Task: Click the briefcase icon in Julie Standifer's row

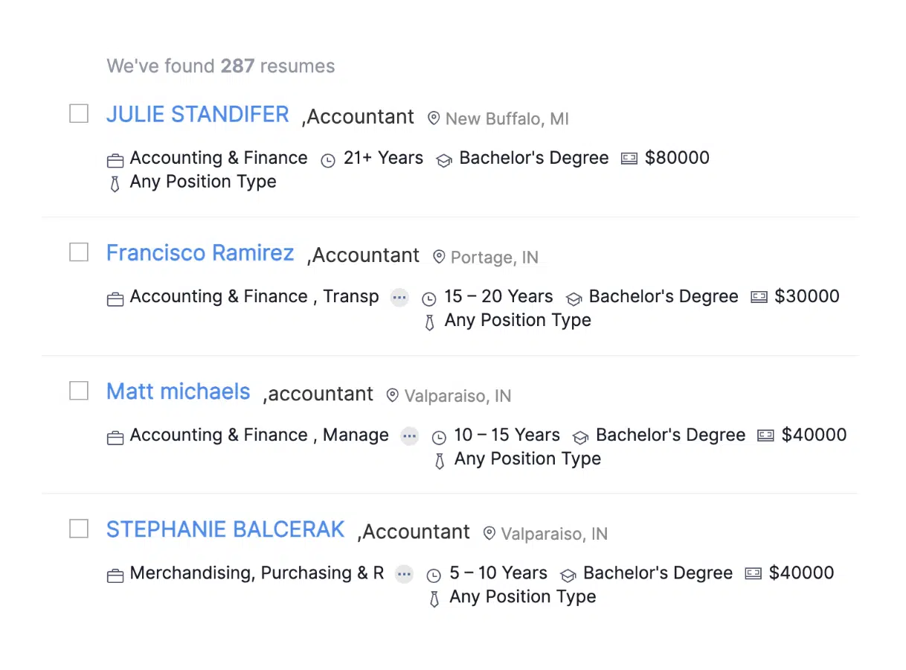Action: tap(115, 160)
